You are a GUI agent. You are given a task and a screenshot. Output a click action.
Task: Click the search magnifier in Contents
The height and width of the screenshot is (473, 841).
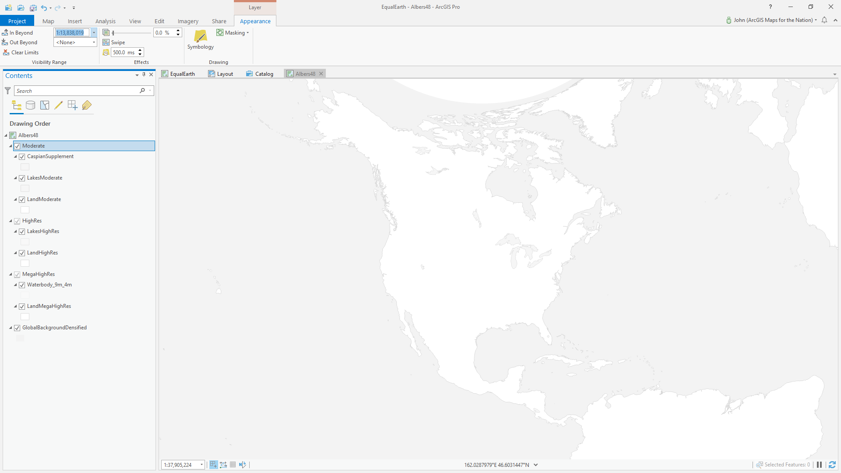coord(142,91)
